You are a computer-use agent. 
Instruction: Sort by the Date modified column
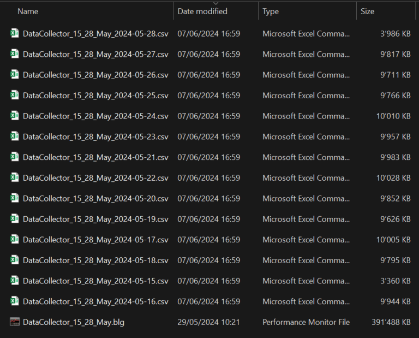pos(202,11)
